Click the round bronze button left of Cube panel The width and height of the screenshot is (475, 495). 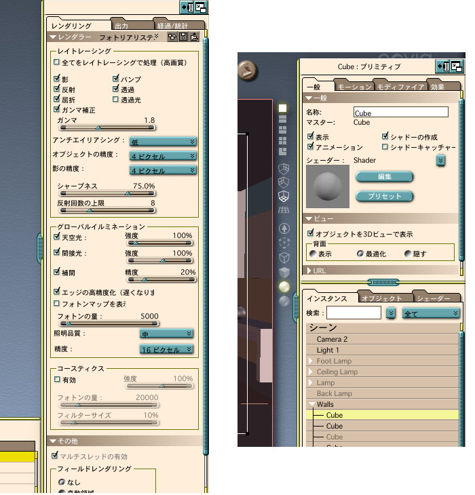pyautogui.click(x=246, y=69)
